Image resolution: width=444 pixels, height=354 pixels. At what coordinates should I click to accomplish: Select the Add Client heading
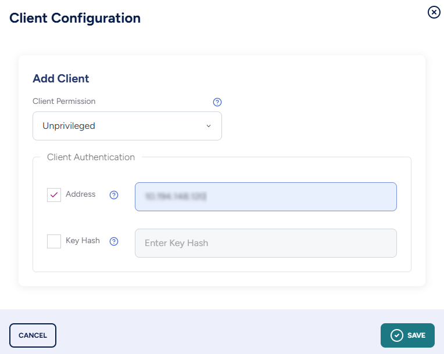[61, 78]
